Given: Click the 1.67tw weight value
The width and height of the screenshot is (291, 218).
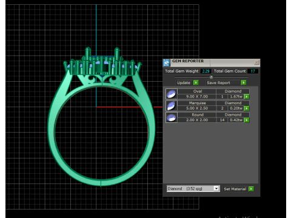Looking at the screenshot, I should 236,97.
